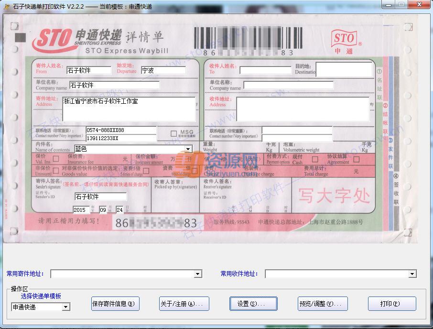This screenshot has width=433, height=329.
Task: Click the empty destination field
Action: pyautogui.click(x=344, y=69)
